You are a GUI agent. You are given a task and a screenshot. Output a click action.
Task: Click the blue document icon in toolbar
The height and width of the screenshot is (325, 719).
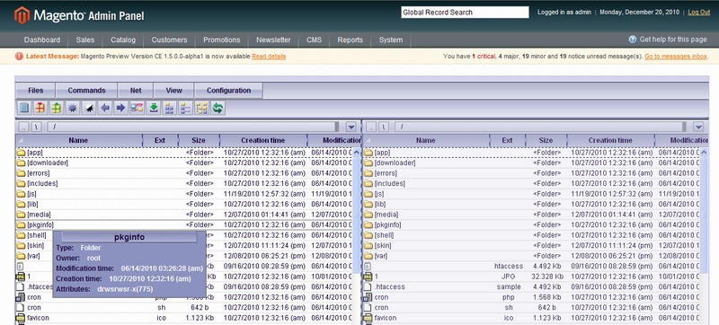tap(24, 108)
